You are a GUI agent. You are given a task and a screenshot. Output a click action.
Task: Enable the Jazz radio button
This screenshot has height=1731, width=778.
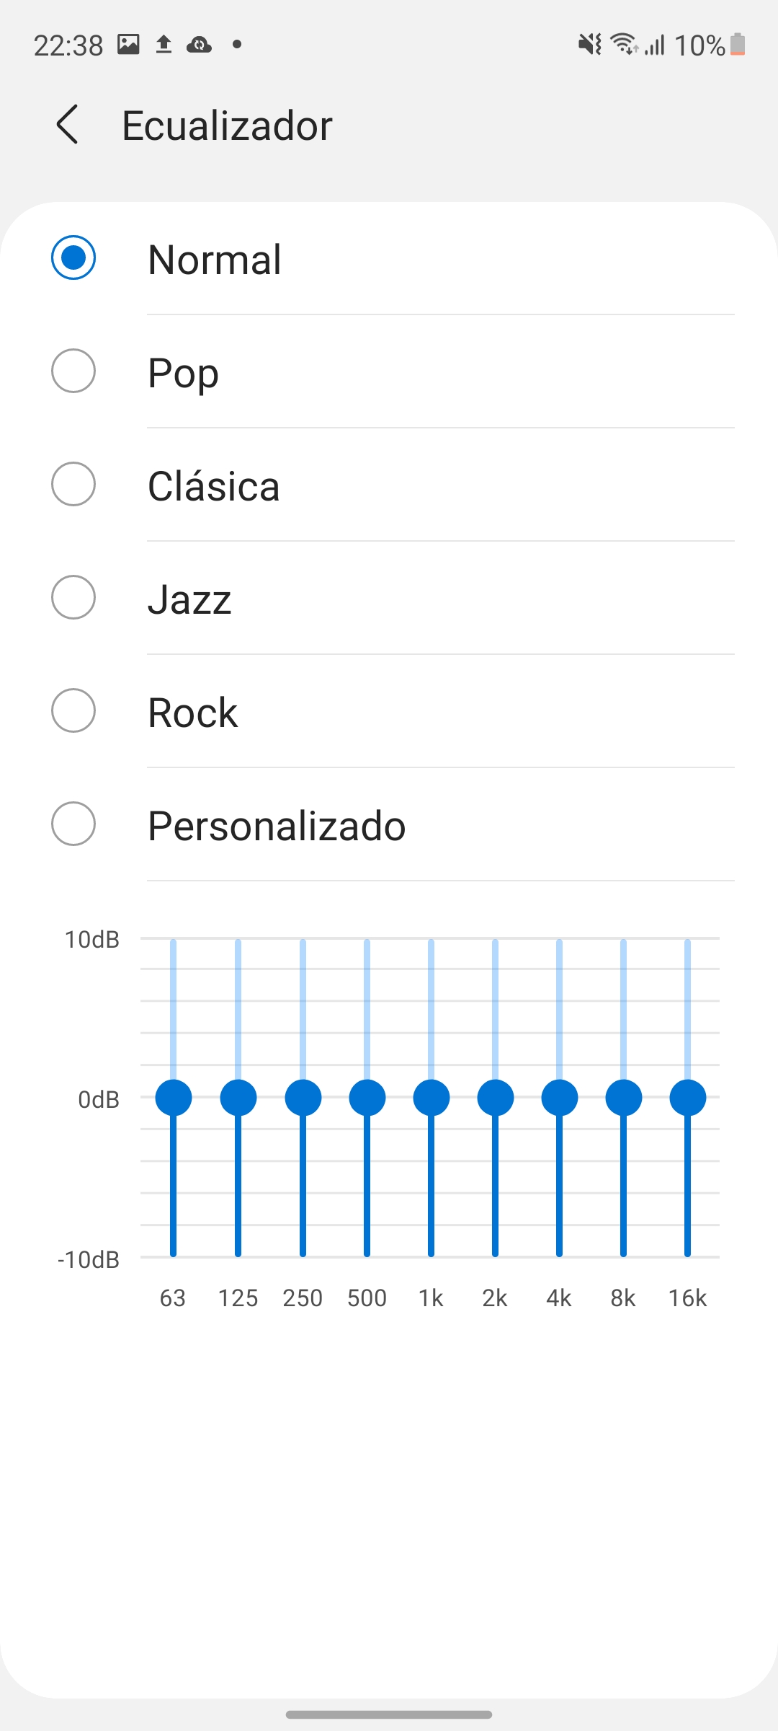pos(73,597)
